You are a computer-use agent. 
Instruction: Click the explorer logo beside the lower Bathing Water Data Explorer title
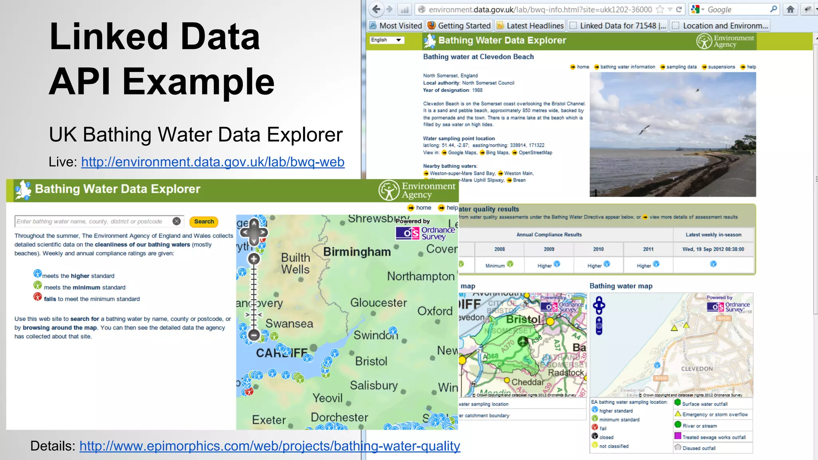pyautogui.click(x=23, y=190)
